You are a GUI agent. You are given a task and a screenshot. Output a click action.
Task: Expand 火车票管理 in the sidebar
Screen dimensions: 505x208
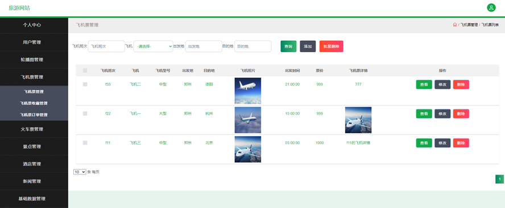[x=32, y=129]
